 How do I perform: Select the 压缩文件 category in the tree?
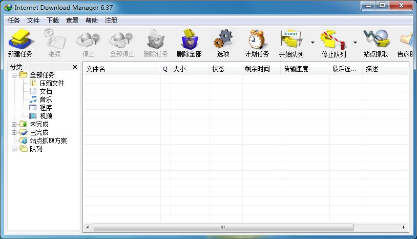tap(52, 83)
